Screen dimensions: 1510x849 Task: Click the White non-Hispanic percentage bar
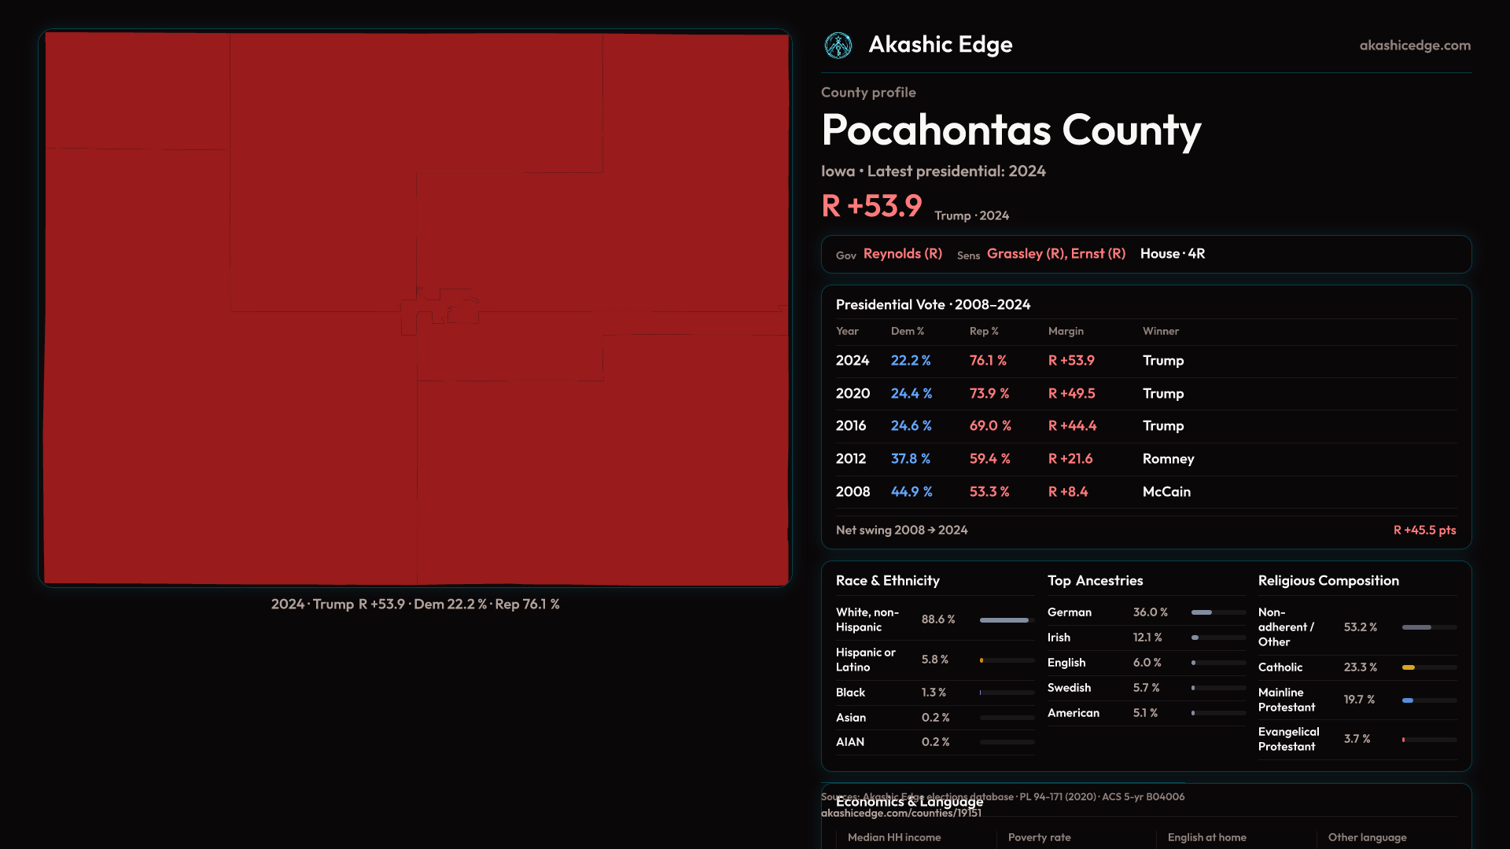click(x=1005, y=620)
